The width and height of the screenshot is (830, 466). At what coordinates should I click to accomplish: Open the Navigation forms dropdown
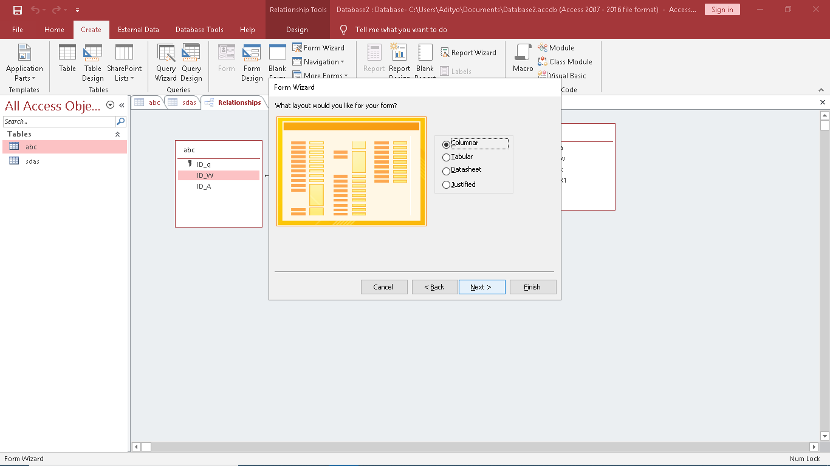point(318,62)
